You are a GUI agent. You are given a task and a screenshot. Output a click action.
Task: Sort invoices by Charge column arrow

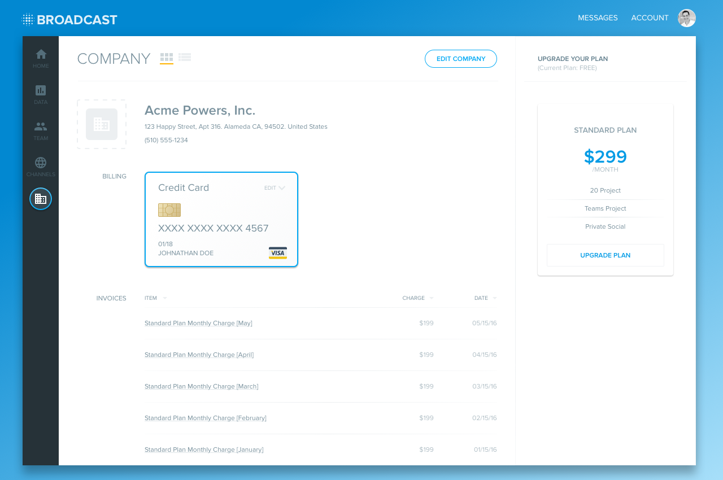click(432, 298)
